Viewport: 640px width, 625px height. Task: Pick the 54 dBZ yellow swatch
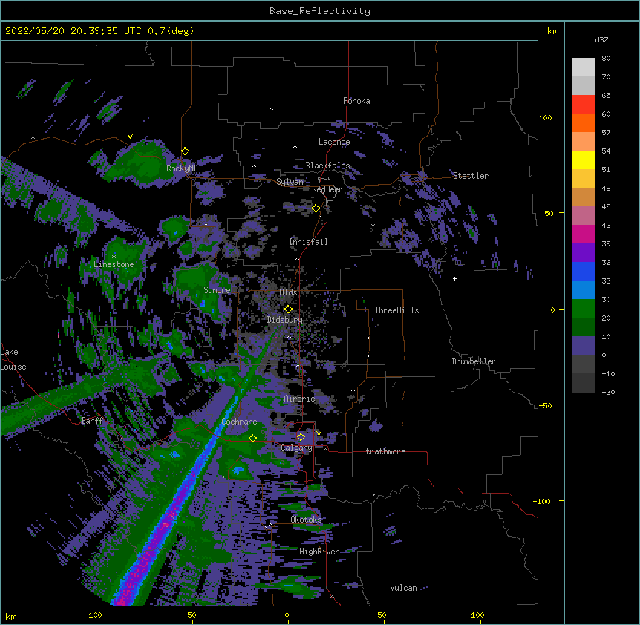pyautogui.click(x=584, y=160)
